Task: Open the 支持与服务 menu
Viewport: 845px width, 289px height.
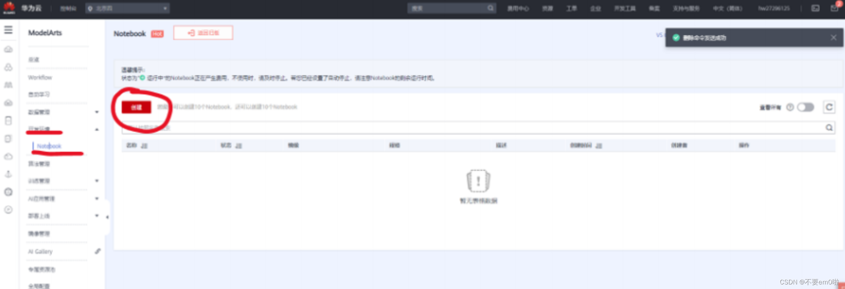Action: click(686, 8)
